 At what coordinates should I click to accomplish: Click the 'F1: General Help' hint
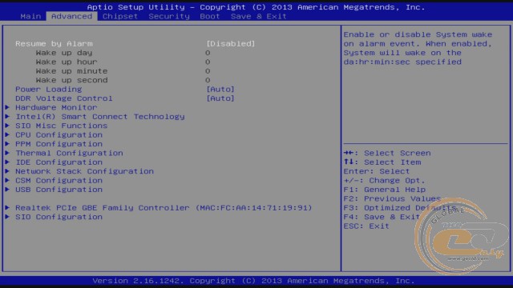[x=385, y=190]
